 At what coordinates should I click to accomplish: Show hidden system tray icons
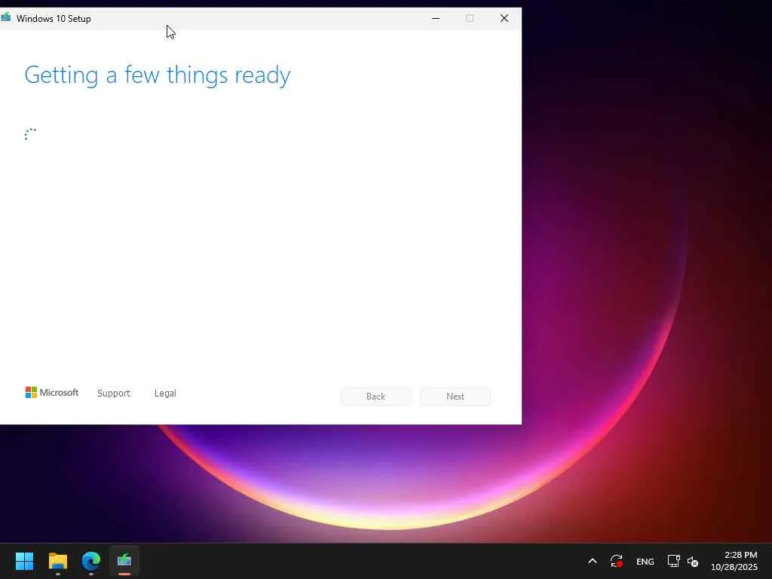pos(593,561)
